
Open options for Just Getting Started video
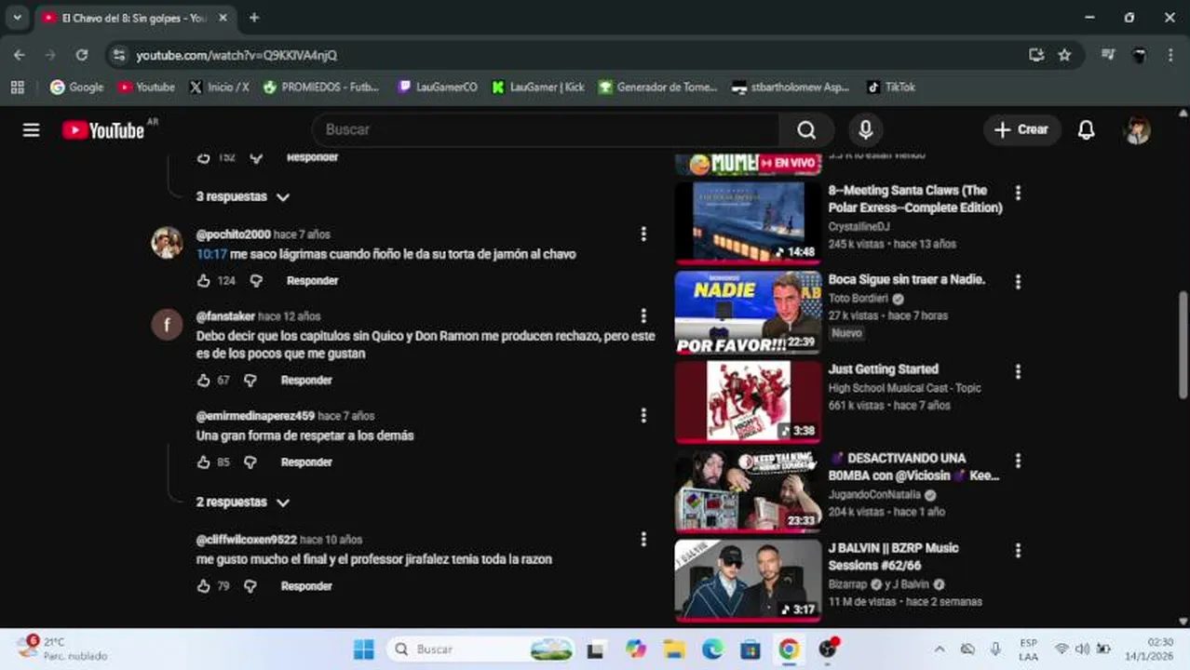(x=1018, y=371)
